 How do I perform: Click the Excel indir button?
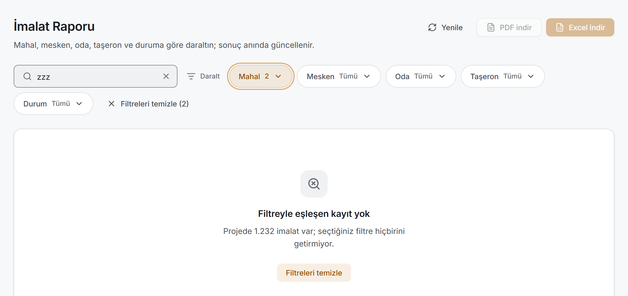(580, 27)
